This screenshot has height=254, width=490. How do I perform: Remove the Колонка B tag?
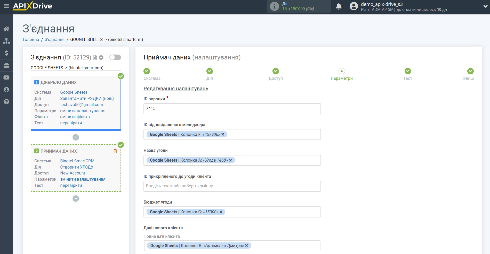tap(246, 246)
